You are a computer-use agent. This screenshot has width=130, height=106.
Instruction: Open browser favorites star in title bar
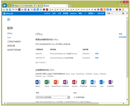tap(123, 5)
